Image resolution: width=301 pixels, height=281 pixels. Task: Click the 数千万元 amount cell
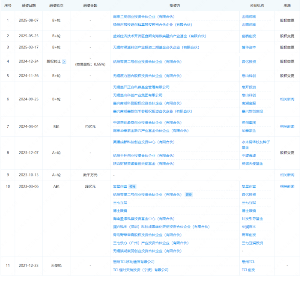[90, 175]
